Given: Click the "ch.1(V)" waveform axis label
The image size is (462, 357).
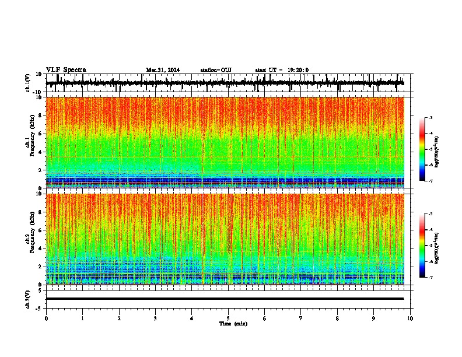Looking at the screenshot, I should 28,83.
